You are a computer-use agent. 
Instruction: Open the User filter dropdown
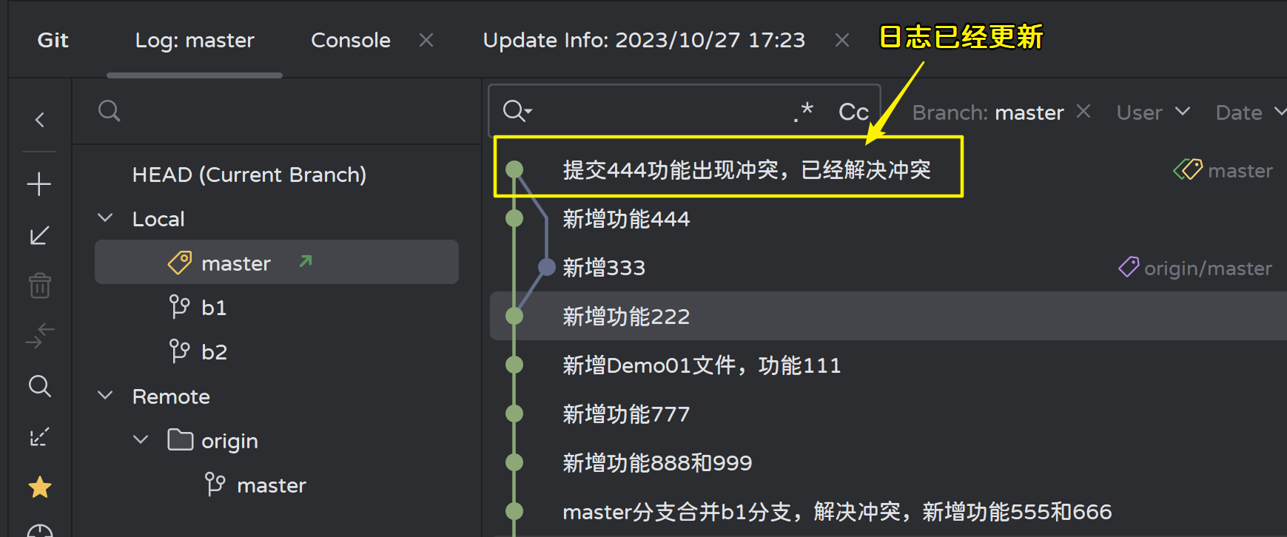pos(1153,112)
